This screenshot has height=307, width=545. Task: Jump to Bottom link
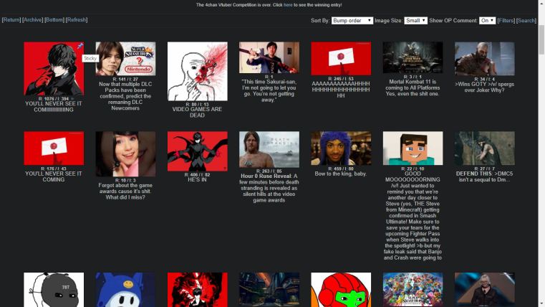pos(54,20)
